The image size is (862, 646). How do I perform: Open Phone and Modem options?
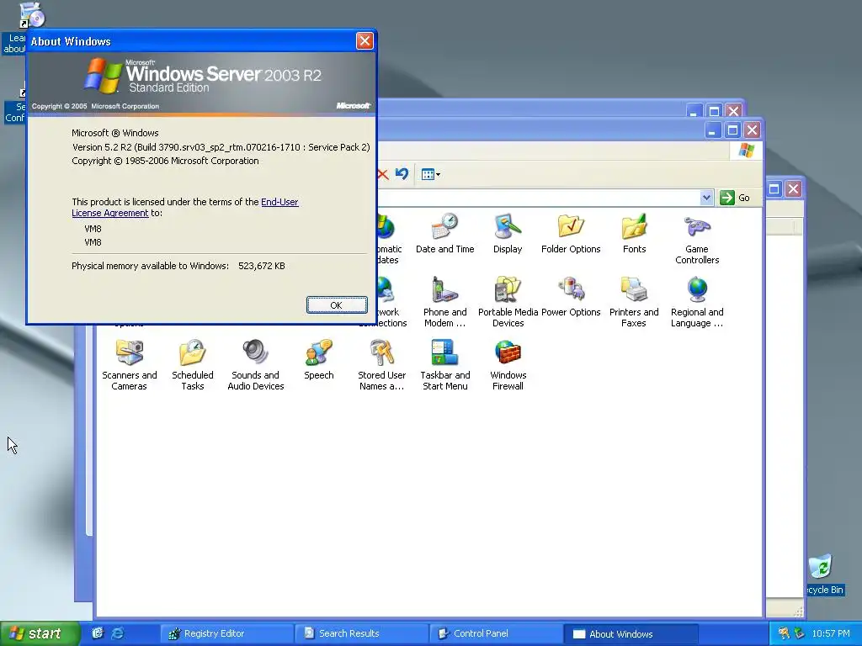(x=444, y=302)
